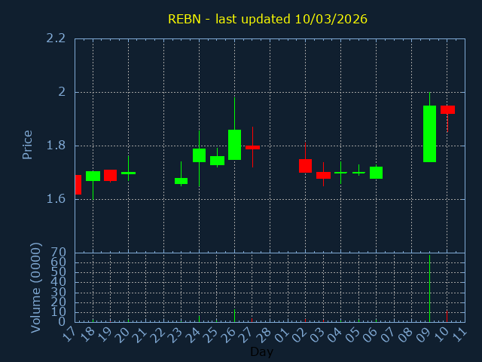Click the Day label under the x-axis
This screenshot has height=362, width=482.
click(x=261, y=351)
